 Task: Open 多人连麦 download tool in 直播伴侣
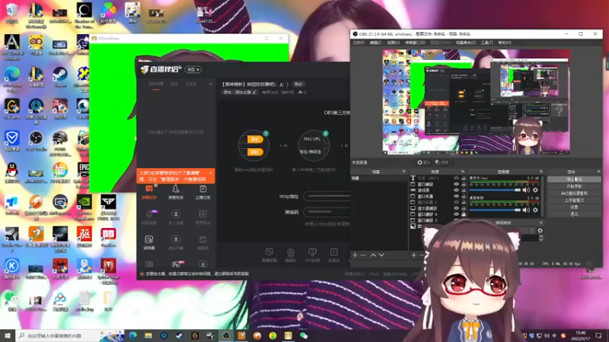point(176,217)
